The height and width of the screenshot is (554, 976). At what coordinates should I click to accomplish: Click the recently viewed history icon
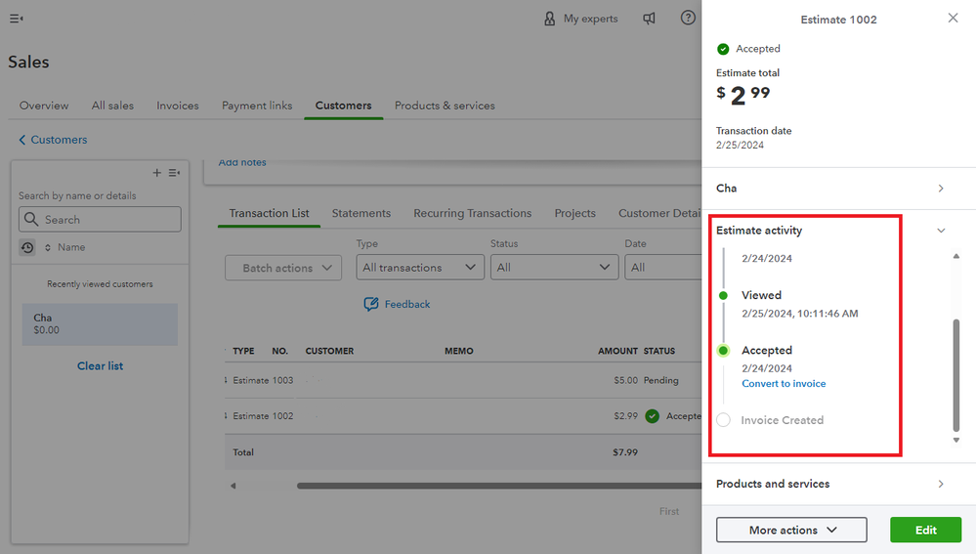coord(27,248)
